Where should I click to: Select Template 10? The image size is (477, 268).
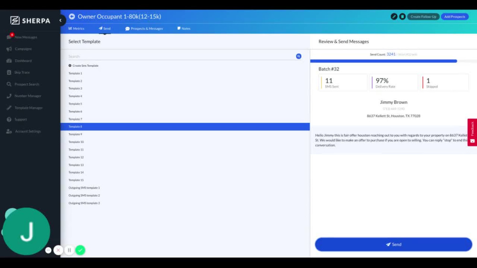click(76, 142)
